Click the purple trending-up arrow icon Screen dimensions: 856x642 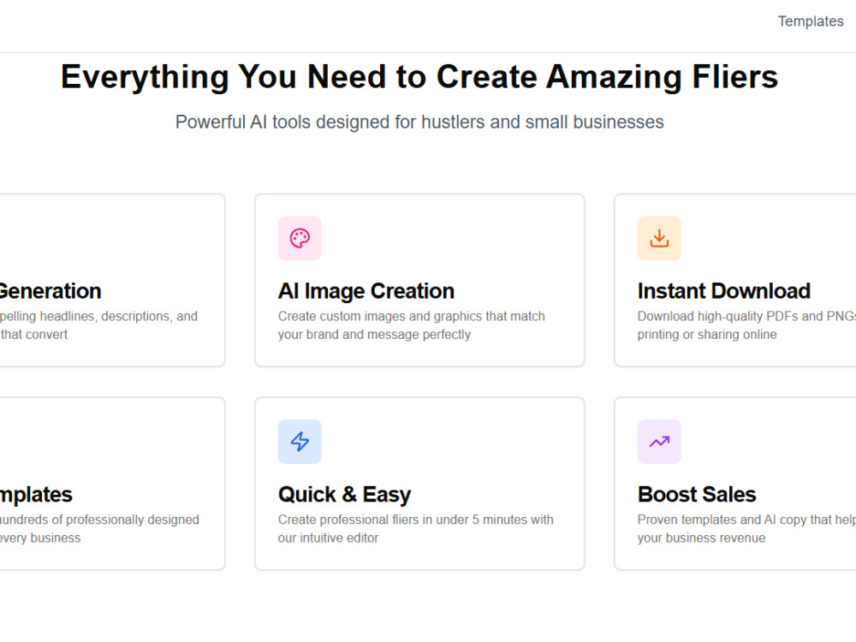pos(659,442)
